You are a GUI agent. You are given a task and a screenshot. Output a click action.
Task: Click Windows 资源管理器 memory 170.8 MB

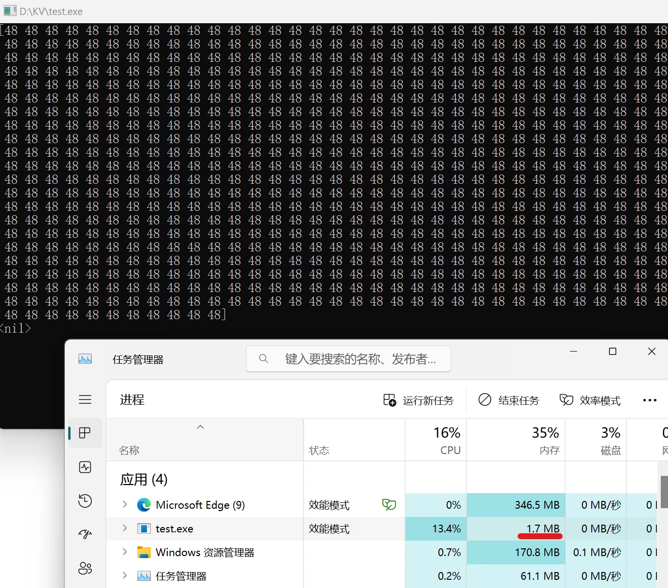click(x=537, y=552)
